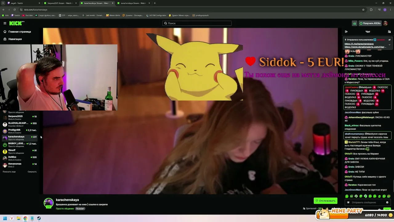Viewport: 394px width, 222px height.
Task: Open Windows Start menu
Action: click(x=5, y=218)
